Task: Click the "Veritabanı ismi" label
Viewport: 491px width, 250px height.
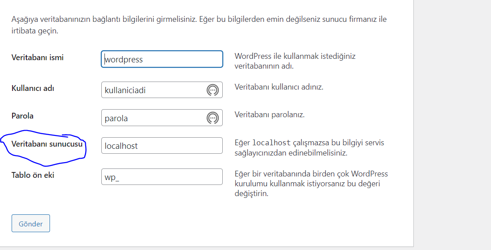Action: tap(37, 57)
